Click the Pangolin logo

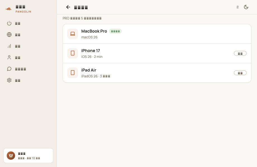pyautogui.click(x=9, y=9)
